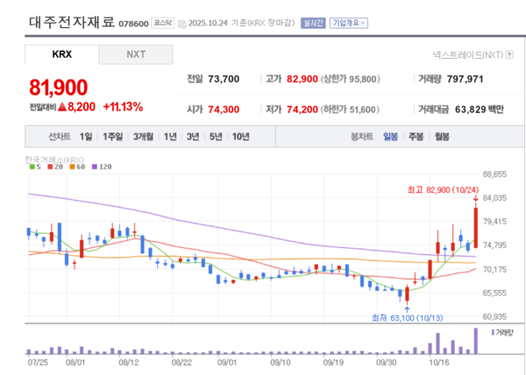Image resolution: width=526 pixels, height=375 pixels.
Task: Open the 기업개요 dropdown
Action: click(x=349, y=24)
